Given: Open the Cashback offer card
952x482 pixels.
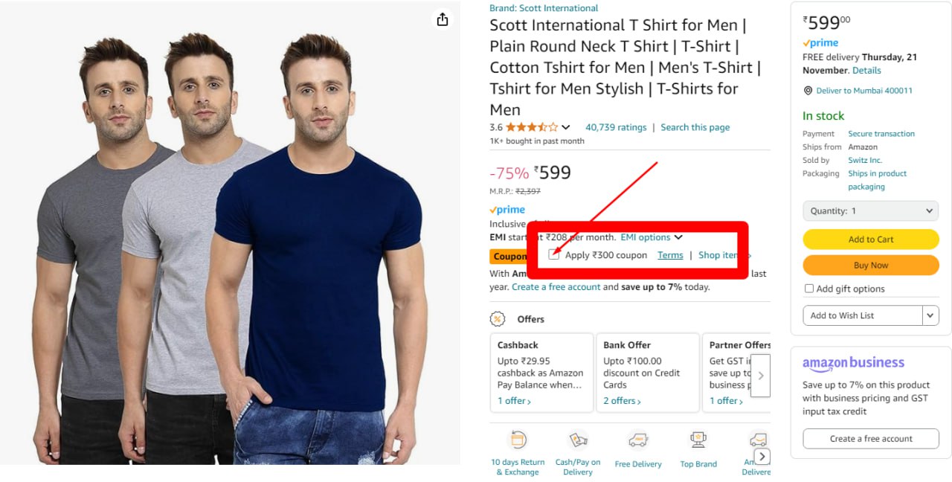Looking at the screenshot, I should click(x=541, y=373).
